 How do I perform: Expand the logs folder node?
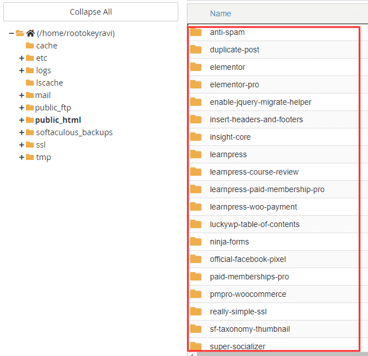tap(21, 70)
